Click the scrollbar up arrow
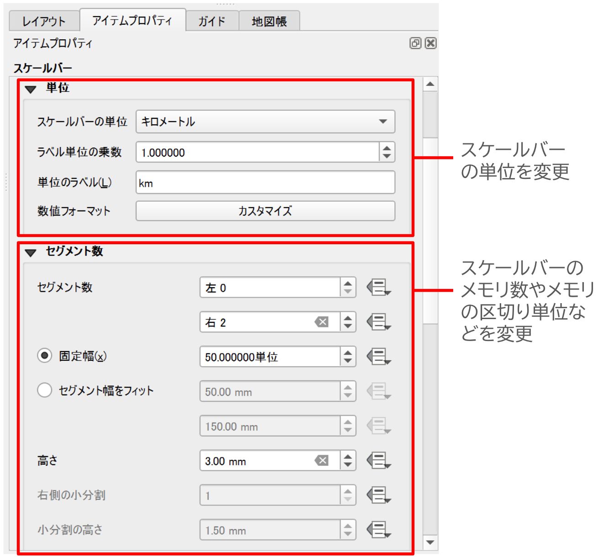The height and width of the screenshot is (557, 604). tap(430, 84)
